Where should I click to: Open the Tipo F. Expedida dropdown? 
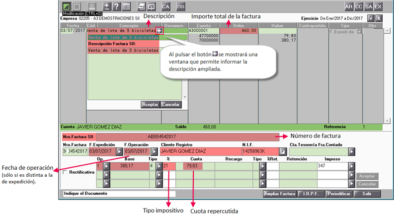[x=360, y=32]
